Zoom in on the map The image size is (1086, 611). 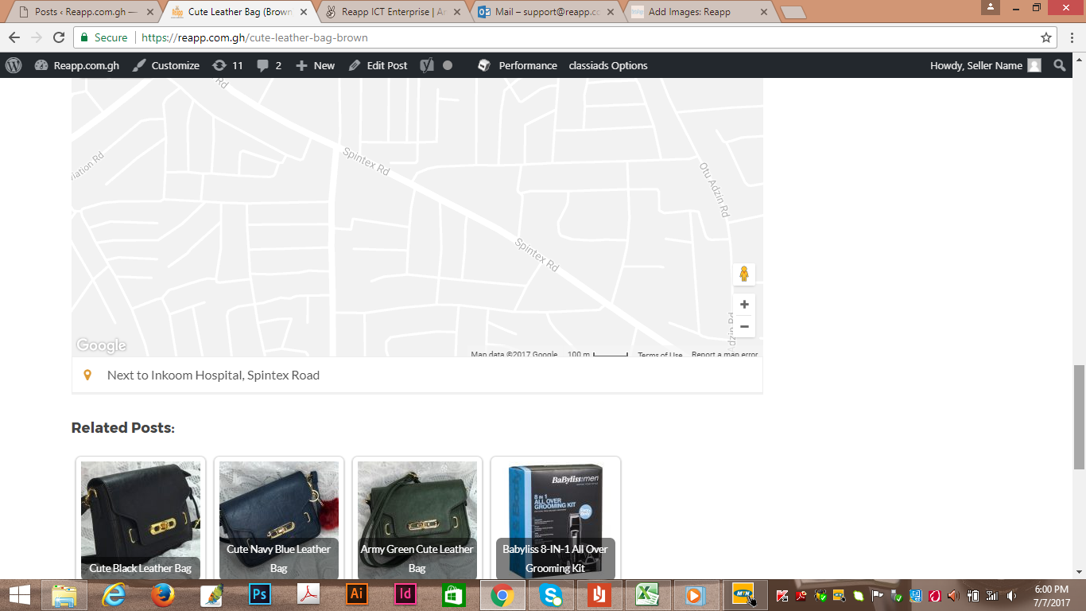tap(744, 304)
